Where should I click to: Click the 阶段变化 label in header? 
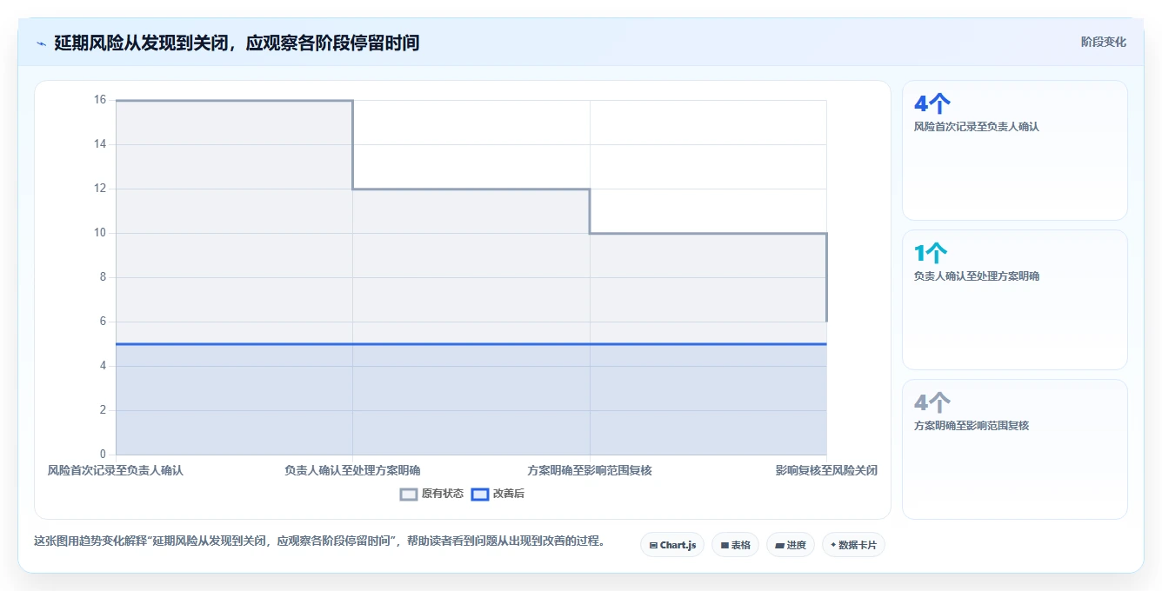click(x=1103, y=42)
